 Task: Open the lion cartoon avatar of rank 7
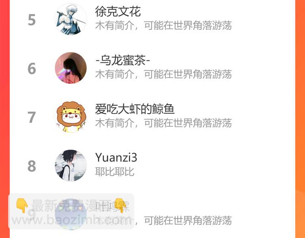(x=71, y=117)
